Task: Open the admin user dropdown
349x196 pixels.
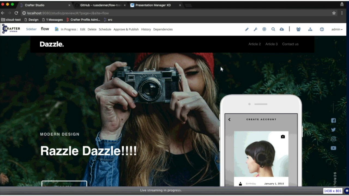Action: (337, 29)
